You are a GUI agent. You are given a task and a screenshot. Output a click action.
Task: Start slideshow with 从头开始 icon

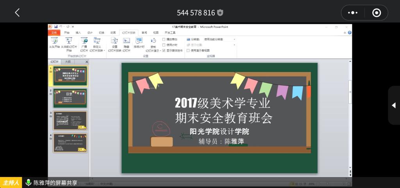pyautogui.click(x=54, y=41)
